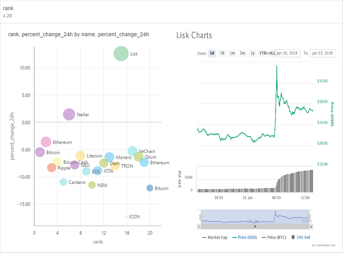Click the navigator scrollbar right arrow
This screenshot has width=343, height=253.
pos(311,227)
